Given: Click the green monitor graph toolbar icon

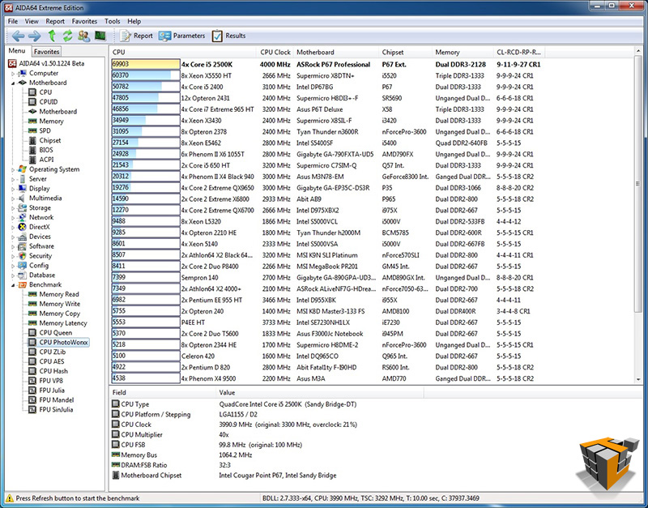Looking at the screenshot, I should click(100, 36).
